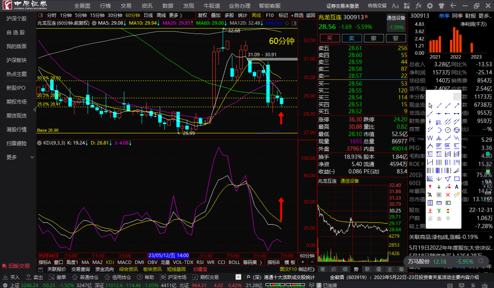Screen dimensions: 494x288
Task: Open the 旧版交易 legacy trading link
Action: pyautogui.click(x=16, y=266)
